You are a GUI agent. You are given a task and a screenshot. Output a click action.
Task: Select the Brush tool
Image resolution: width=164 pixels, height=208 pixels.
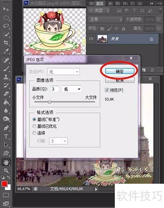point(6,69)
